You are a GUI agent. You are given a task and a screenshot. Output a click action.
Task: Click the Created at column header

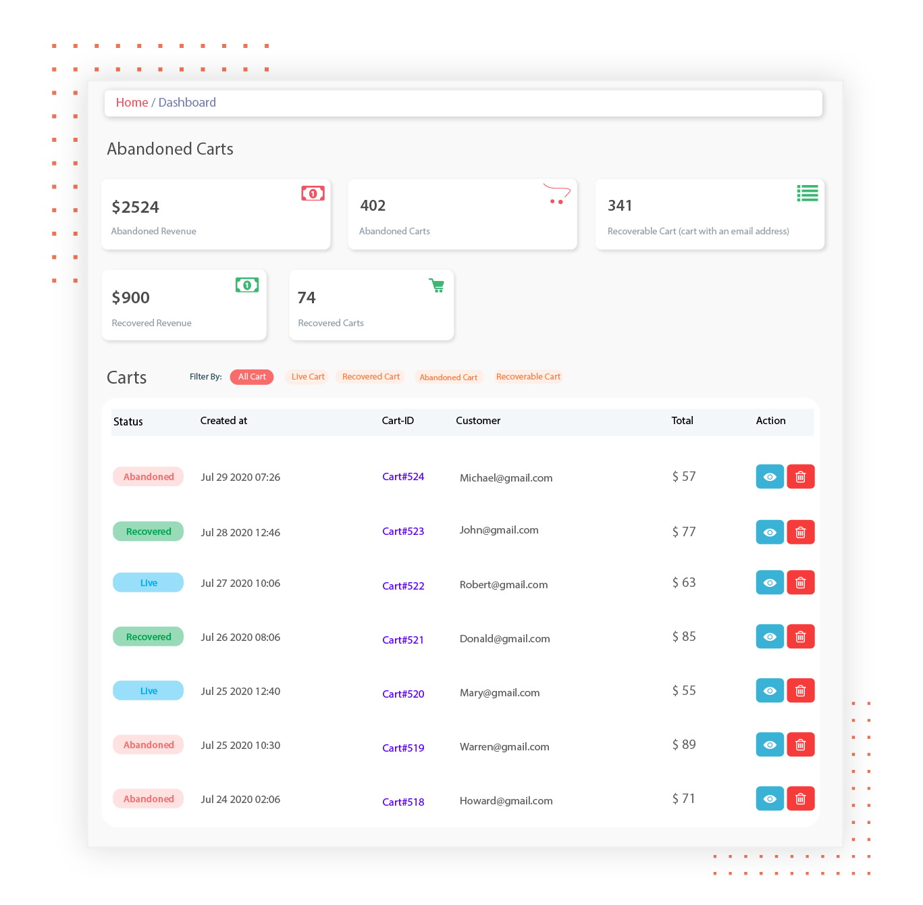point(223,421)
